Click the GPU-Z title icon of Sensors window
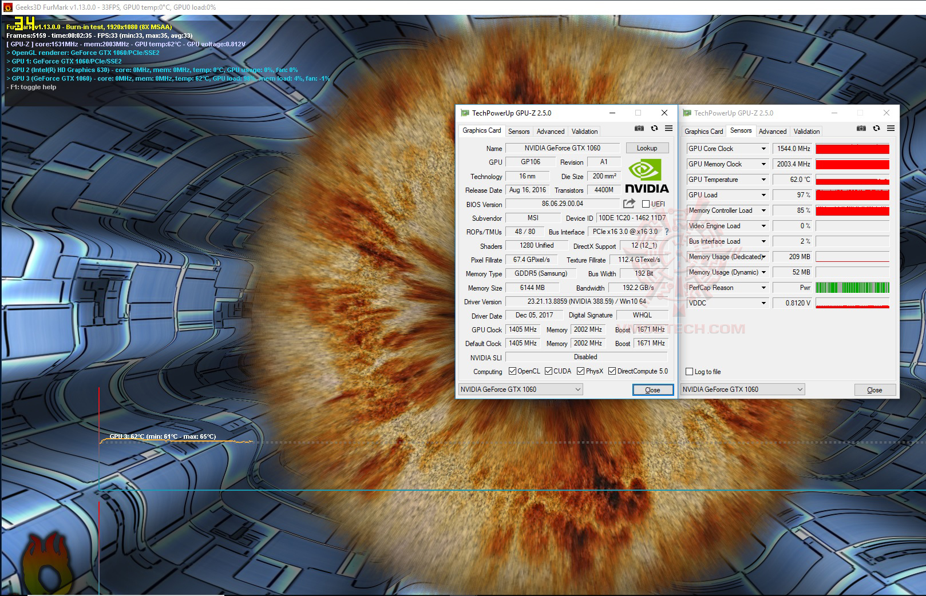Screen dimensions: 926x596 [687, 113]
